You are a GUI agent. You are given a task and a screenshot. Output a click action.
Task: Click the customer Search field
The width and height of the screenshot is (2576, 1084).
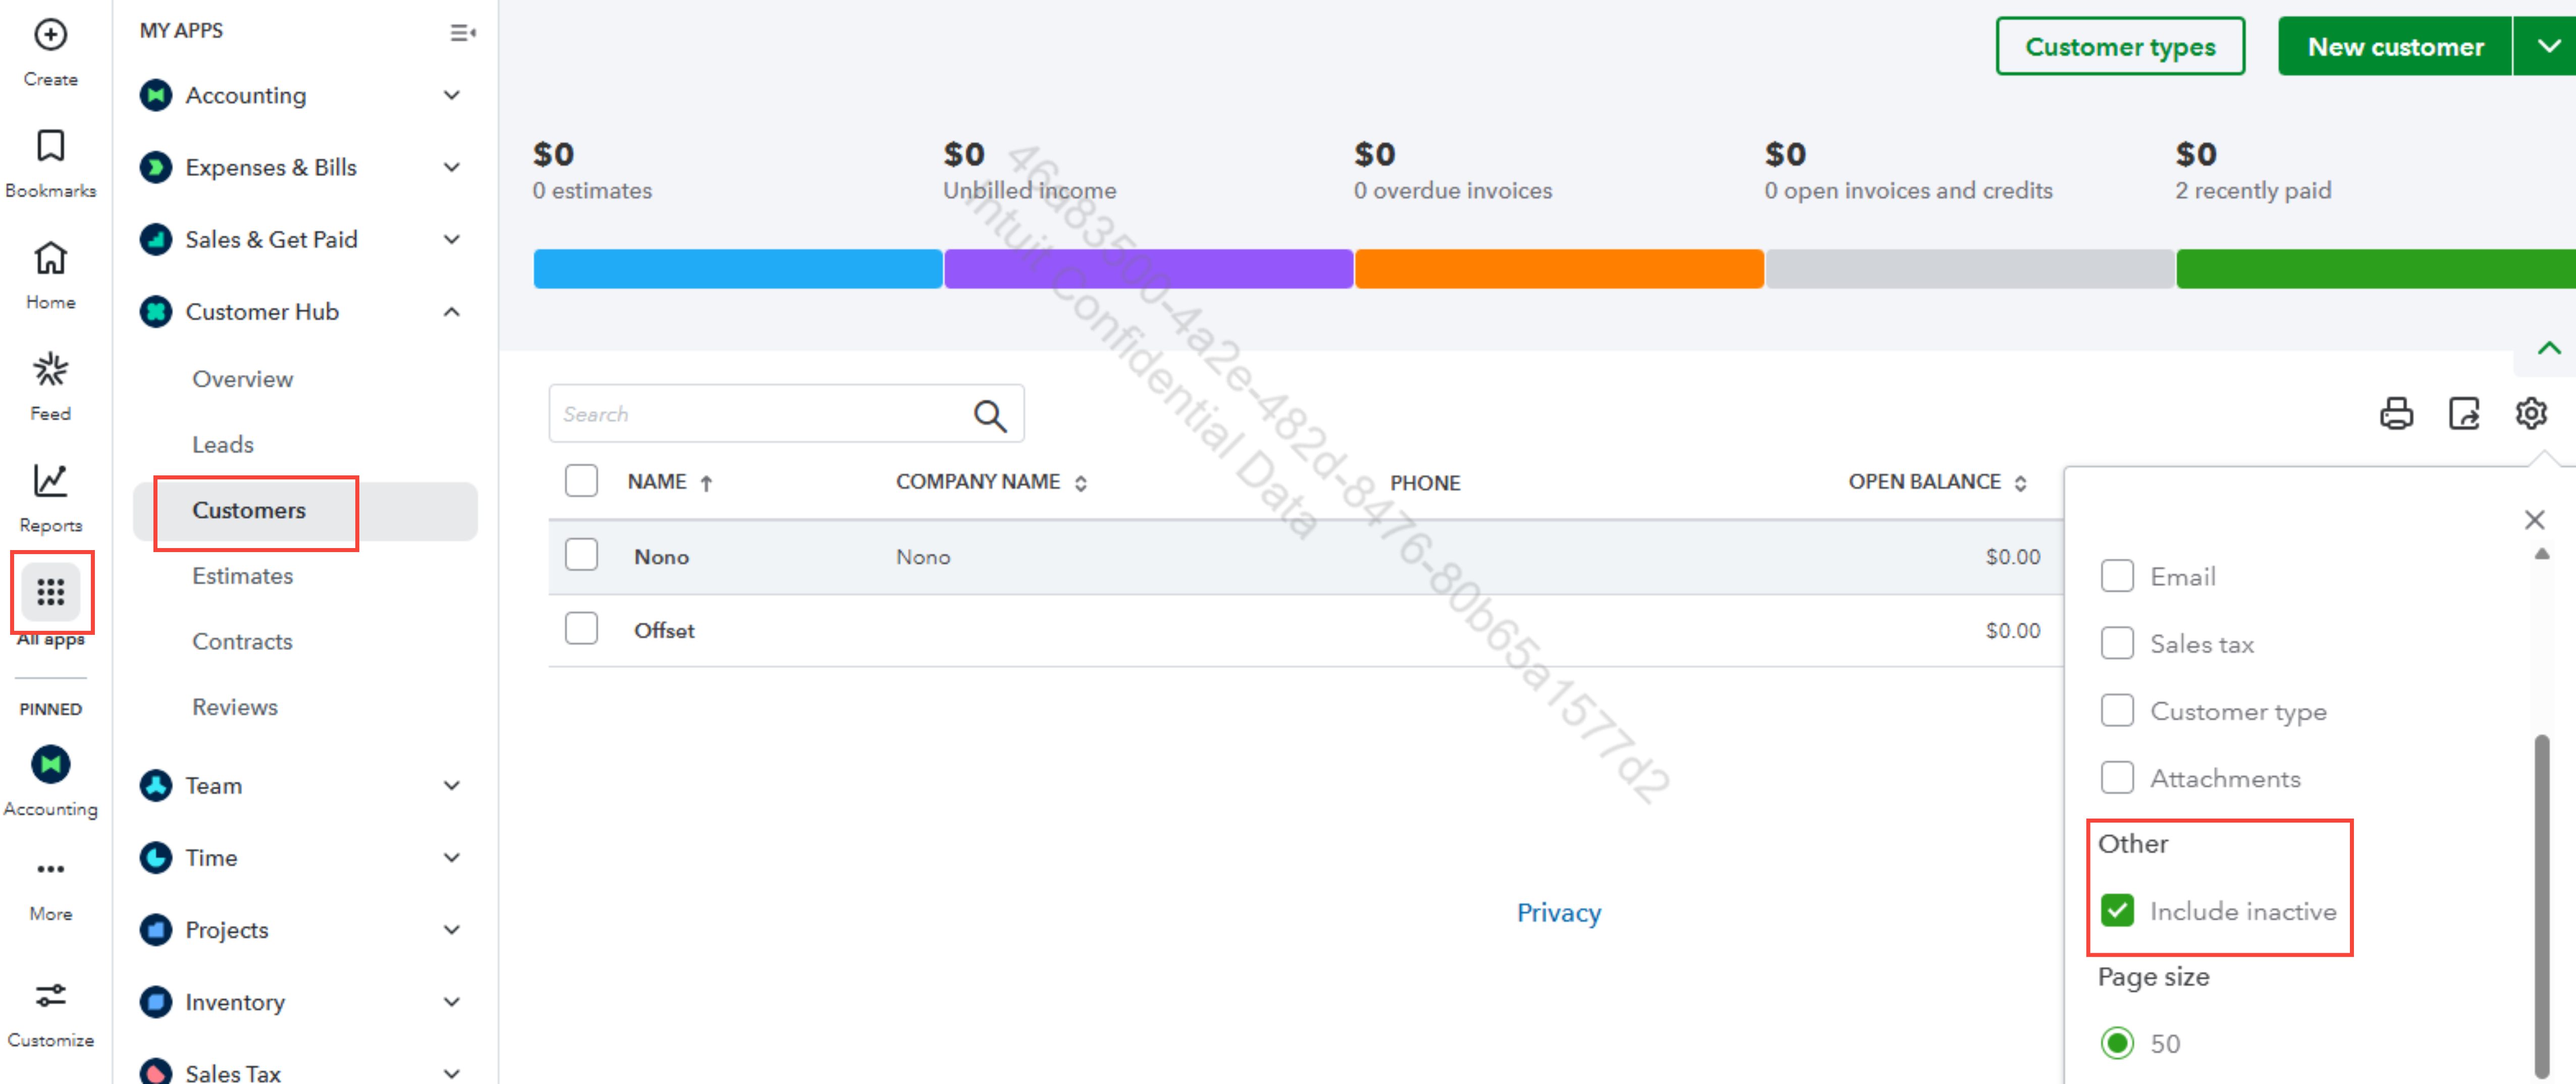pyautogui.click(x=760, y=414)
